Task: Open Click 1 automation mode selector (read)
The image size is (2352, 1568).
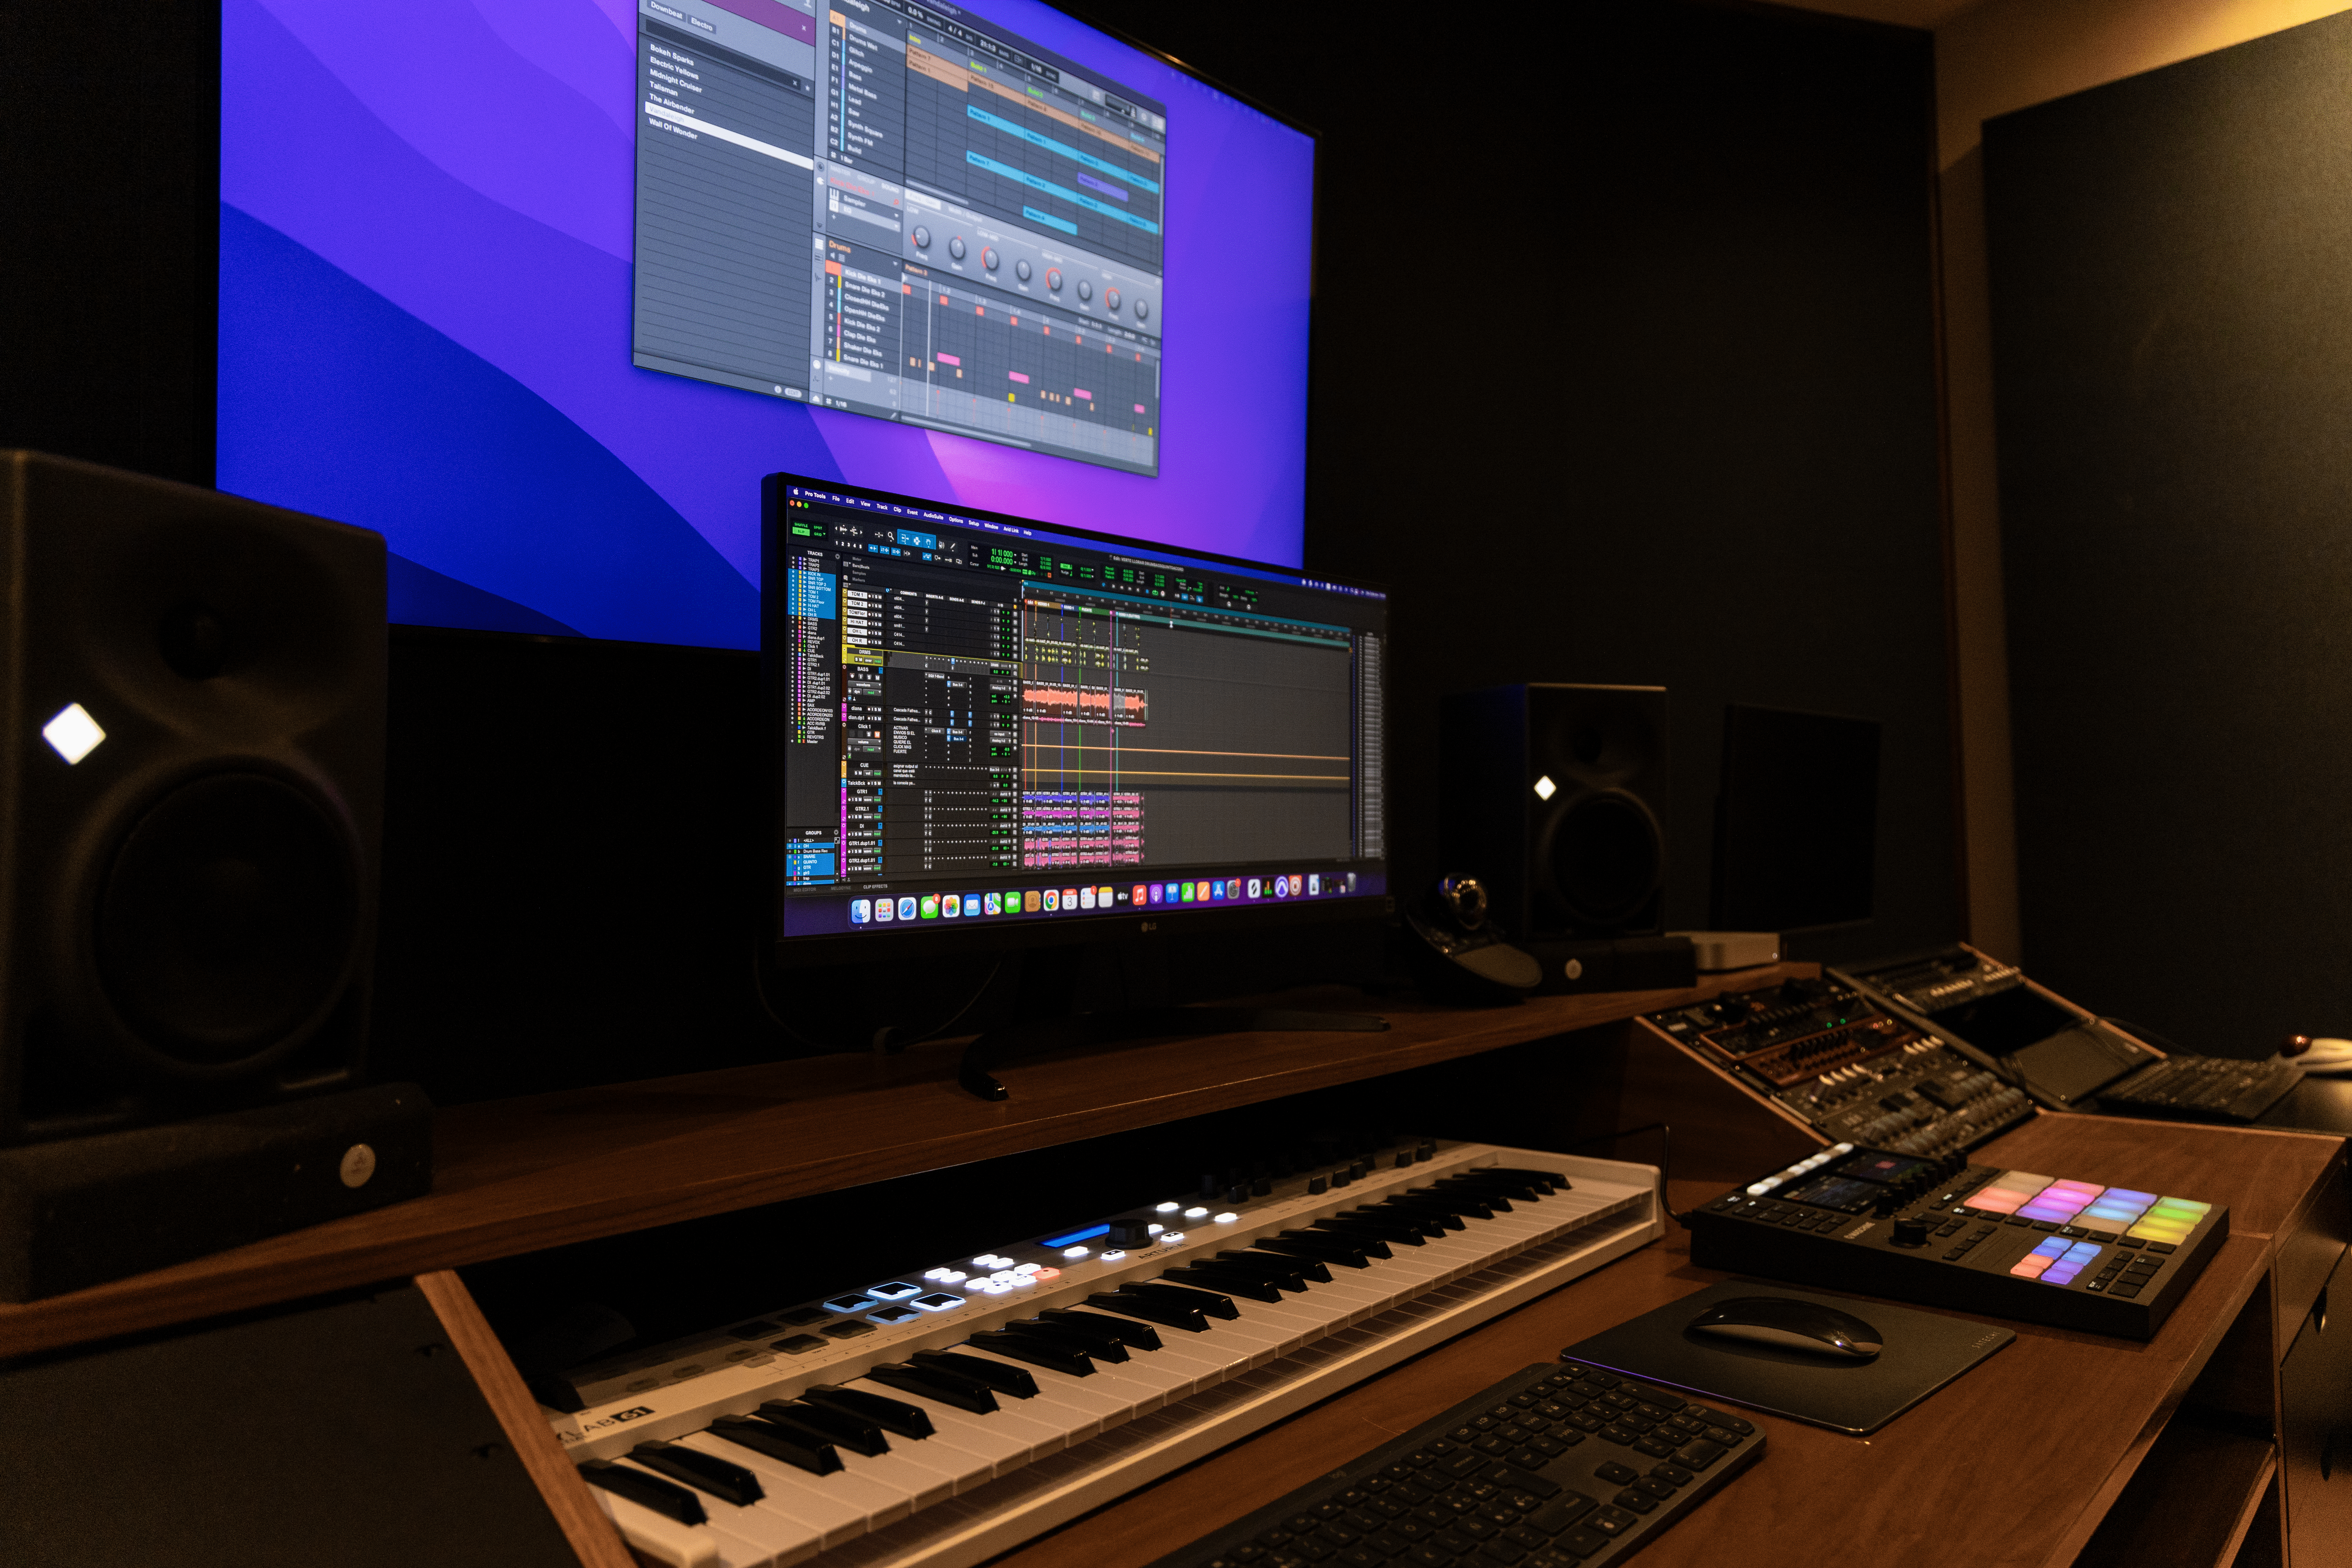Action: click(872, 750)
